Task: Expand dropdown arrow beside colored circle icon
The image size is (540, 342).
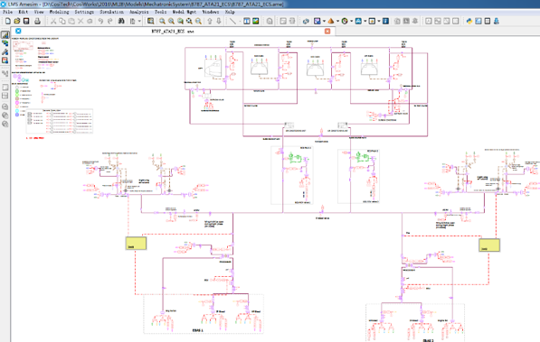Action: [352, 21]
